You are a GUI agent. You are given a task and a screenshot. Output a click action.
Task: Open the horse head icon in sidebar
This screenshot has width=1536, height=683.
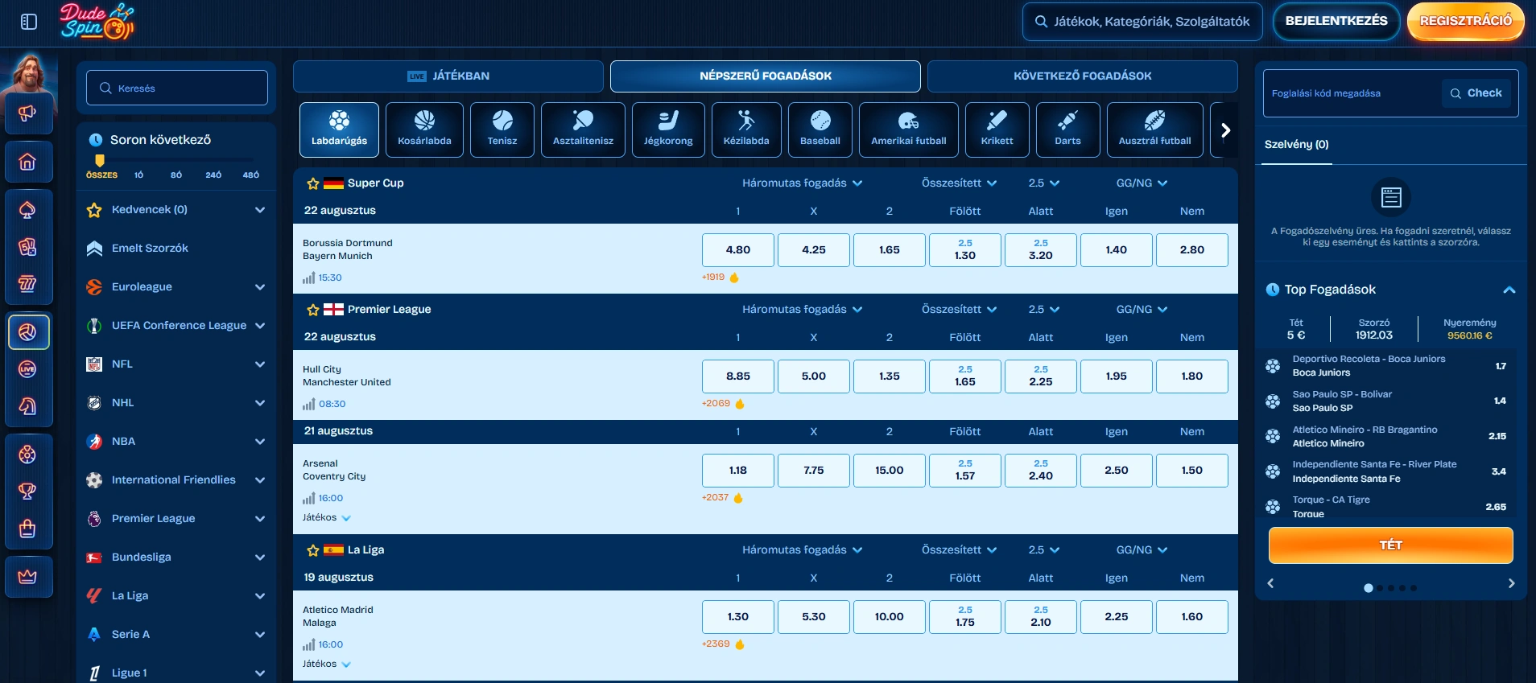pyautogui.click(x=27, y=406)
